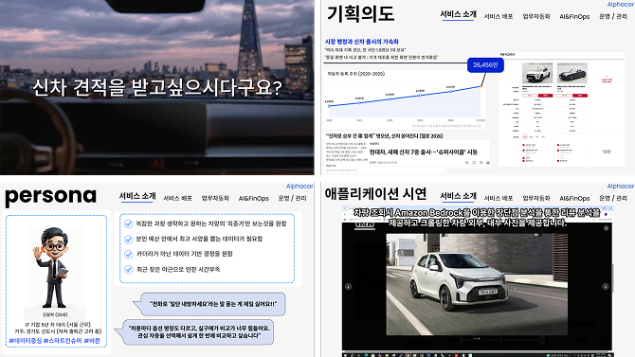Image resolution: width=635 pixels, height=357 pixels.
Task: Click Alphacar logo on persona slide
Action: [x=299, y=187]
